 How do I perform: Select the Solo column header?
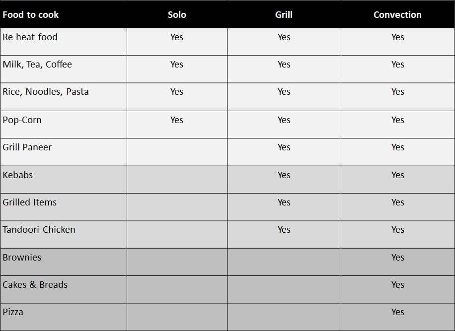(177, 14)
